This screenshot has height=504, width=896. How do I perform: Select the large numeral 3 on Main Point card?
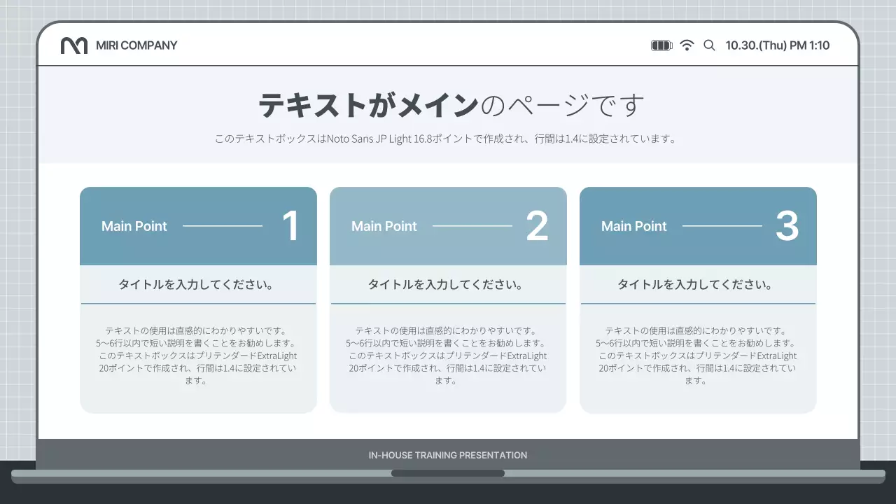click(787, 225)
